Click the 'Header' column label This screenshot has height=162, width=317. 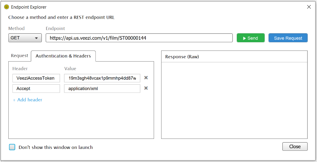tap(20, 69)
